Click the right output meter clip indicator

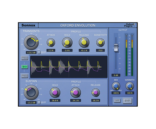pyautogui.click(x=132, y=34)
